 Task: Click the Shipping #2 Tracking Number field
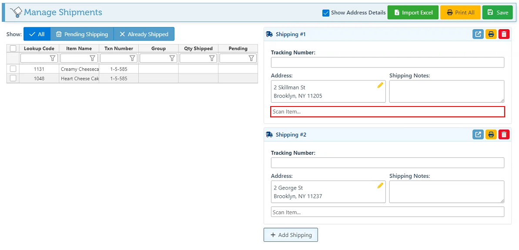pyautogui.click(x=387, y=163)
